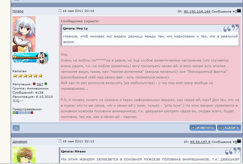Click the 'Капитан' rank text

[x=19, y=71]
